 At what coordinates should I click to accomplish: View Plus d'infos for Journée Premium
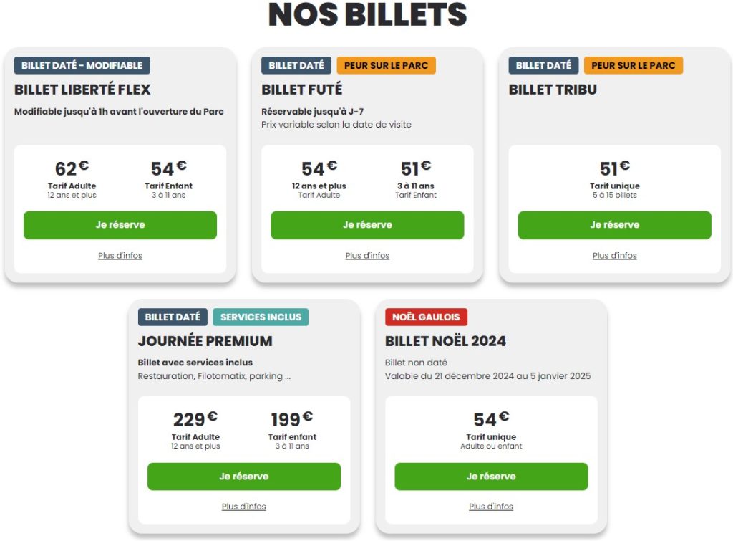(x=244, y=506)
